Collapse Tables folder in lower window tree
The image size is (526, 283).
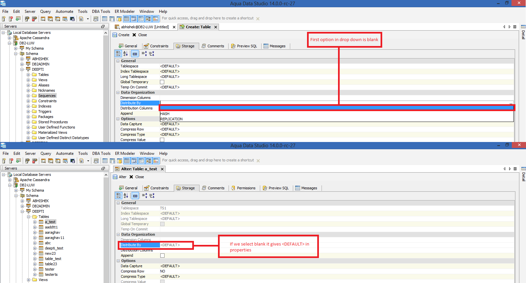coord(29,217)
